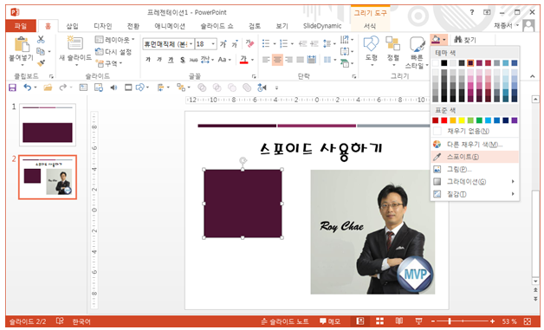Open Quick Styles (빠른 스타일) gallery

[x=417, y=52]
